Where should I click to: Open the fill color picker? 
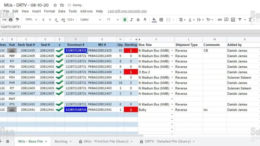point(154,20)
